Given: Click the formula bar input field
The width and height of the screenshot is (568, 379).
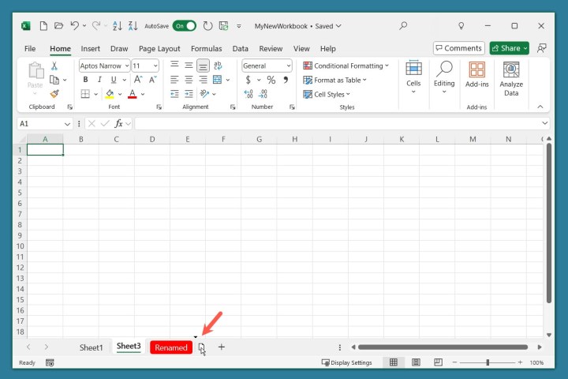Looking at the screenshot, I should [x=339, y=124].
